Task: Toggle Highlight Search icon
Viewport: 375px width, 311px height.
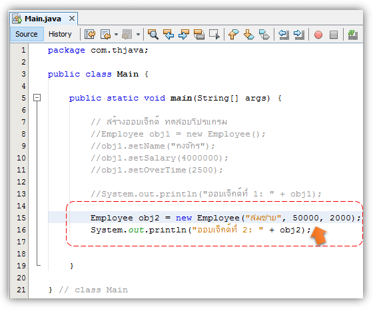Action: pos(199,34)
